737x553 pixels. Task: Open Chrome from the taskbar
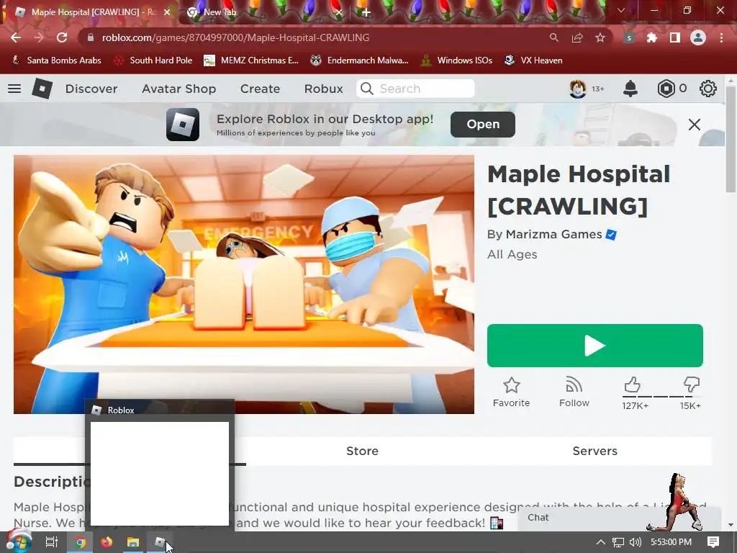tap(81, 542)
